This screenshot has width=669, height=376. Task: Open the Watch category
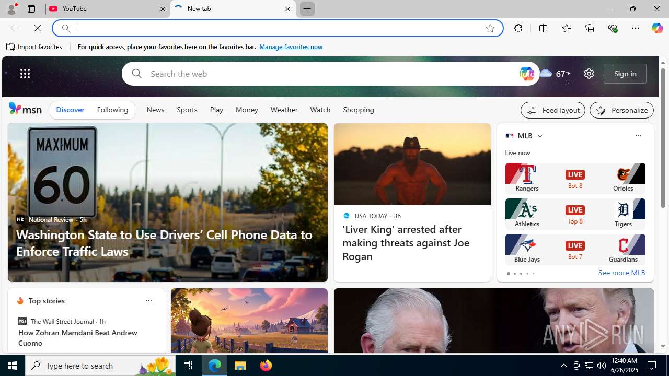point(320,110)
